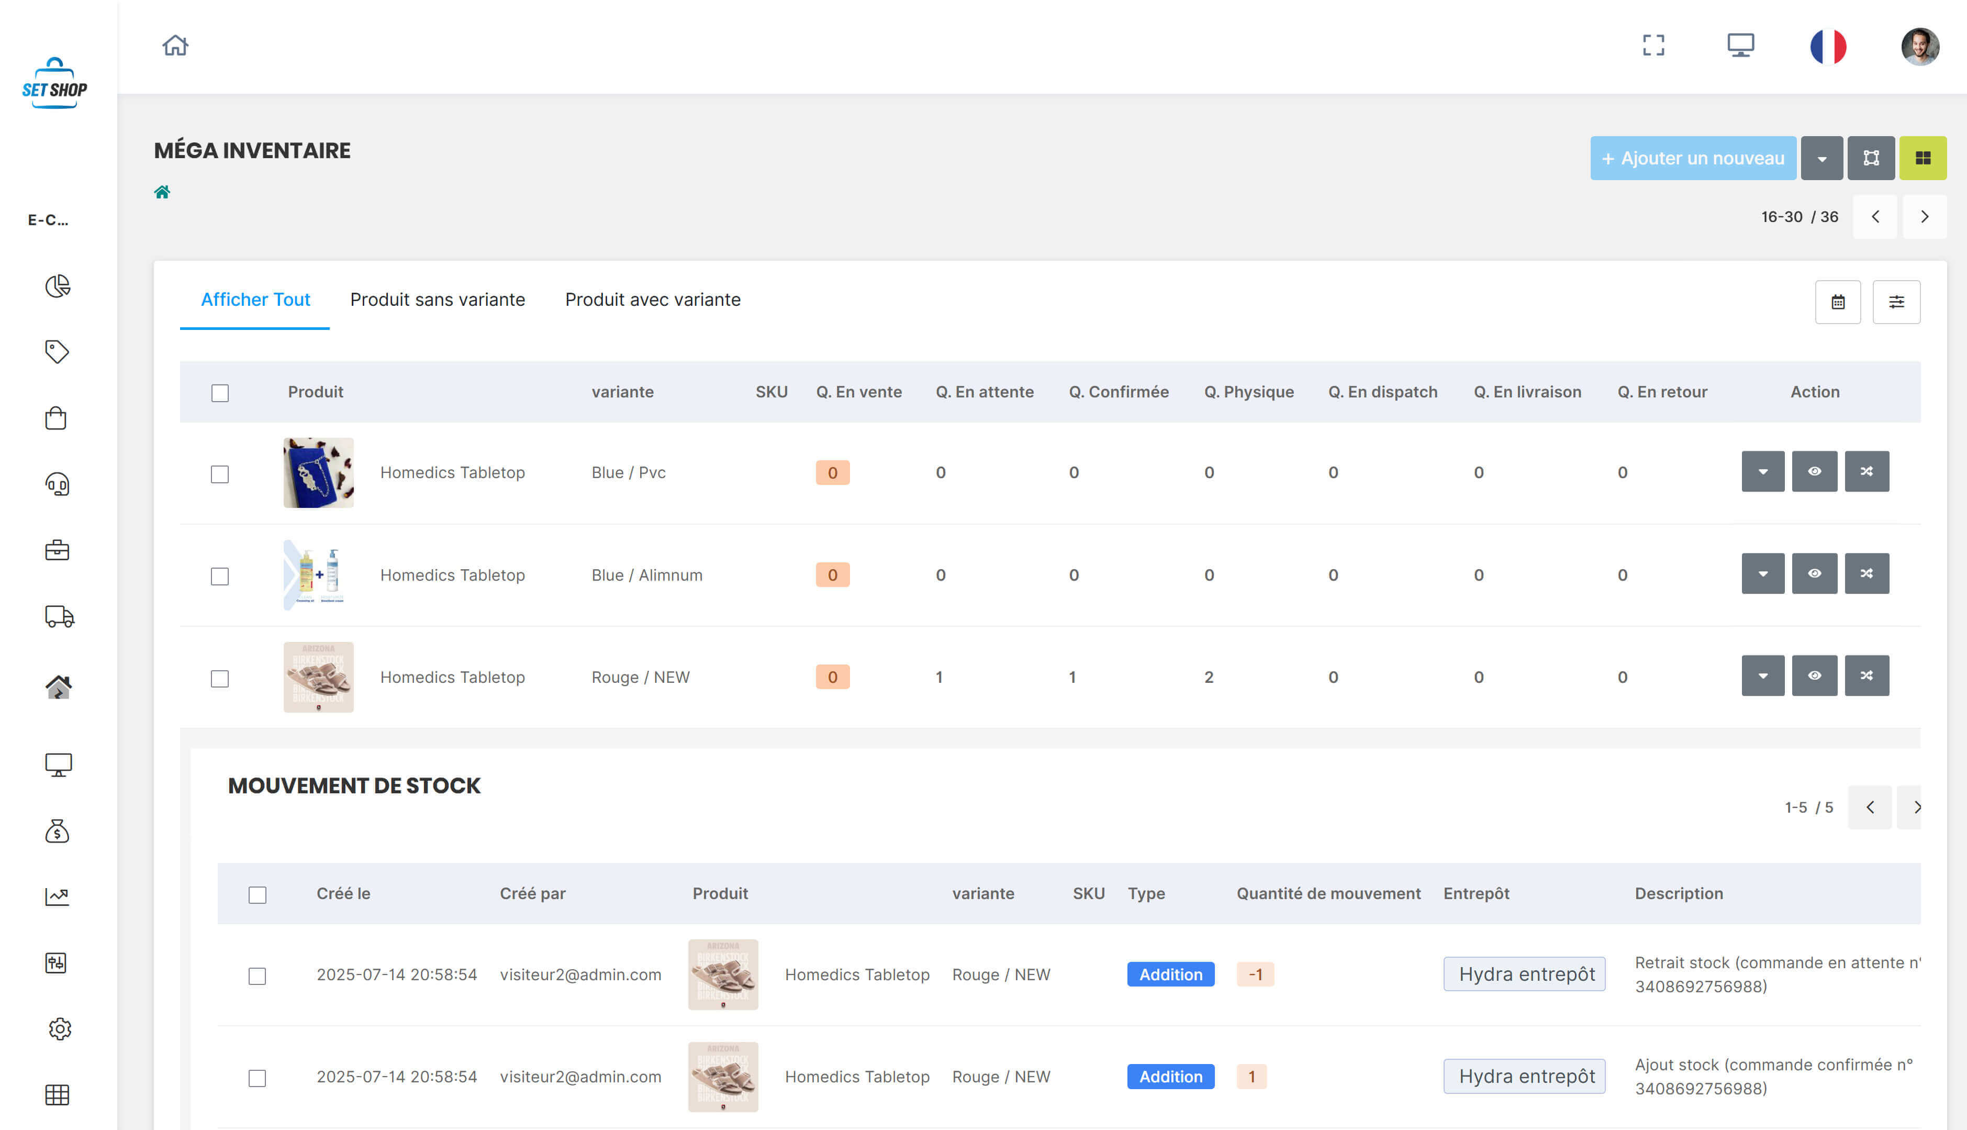This screenshot has width=1967, height=1130.
Task: Open the advanced filters sliders icon
Action: (1897, 302)
